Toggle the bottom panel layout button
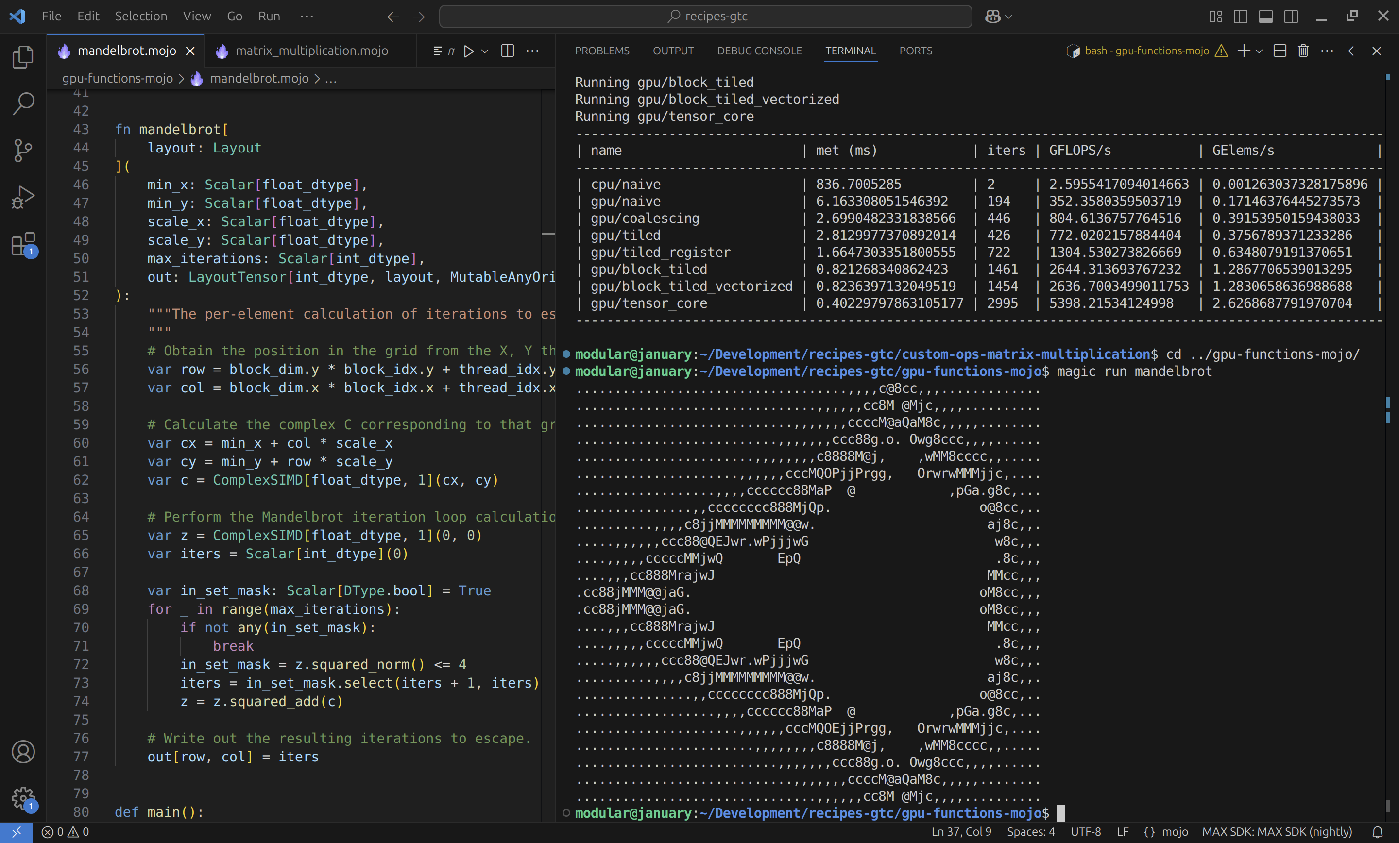 pyautogui.click(x=1265, y=17)
